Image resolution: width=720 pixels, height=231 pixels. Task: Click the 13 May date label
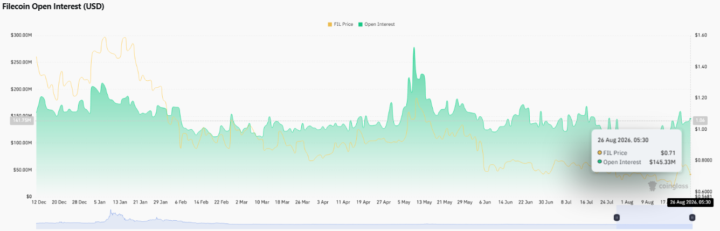point(424,202)
